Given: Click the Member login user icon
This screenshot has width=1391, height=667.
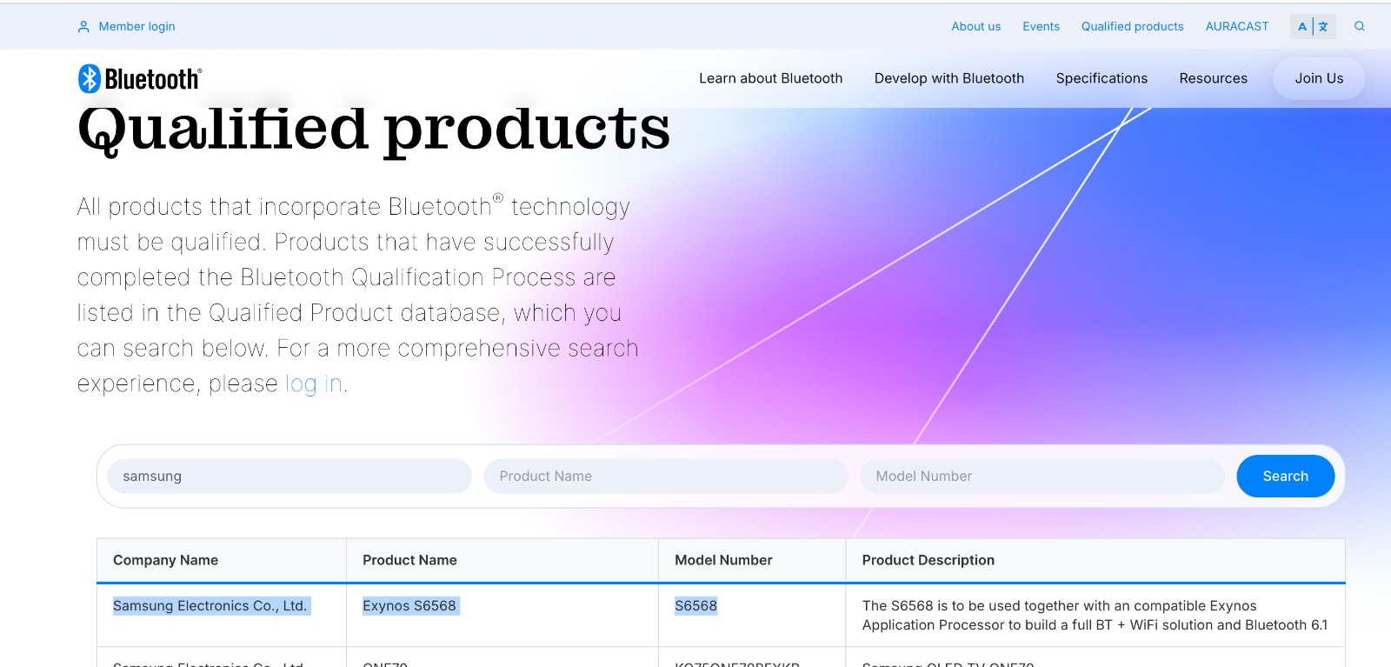Looking at the screenshot, I should (83, 27).
